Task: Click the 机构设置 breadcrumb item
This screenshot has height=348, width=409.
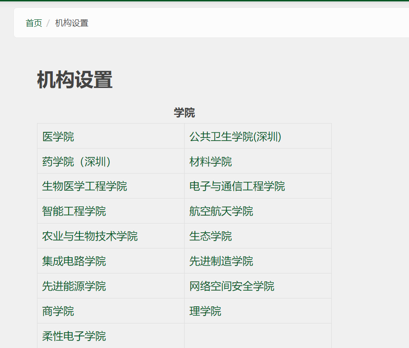Action: tap(72, 23)
